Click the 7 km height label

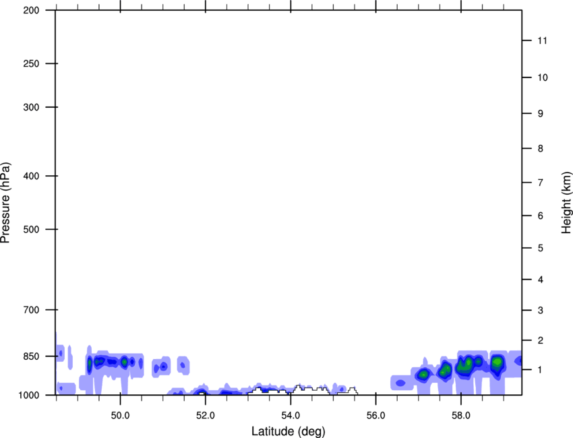coord(541,183)
